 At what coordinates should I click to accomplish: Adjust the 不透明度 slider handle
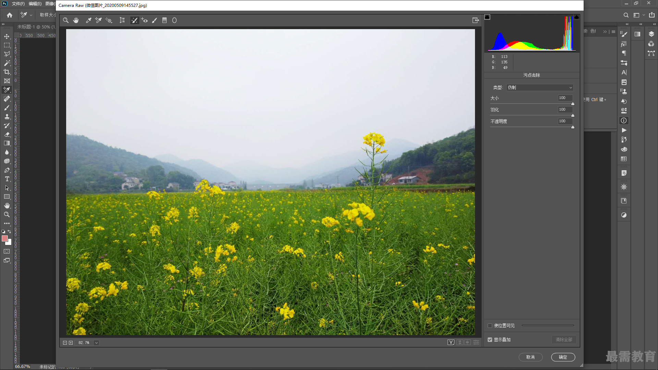[x=573, y=127]
